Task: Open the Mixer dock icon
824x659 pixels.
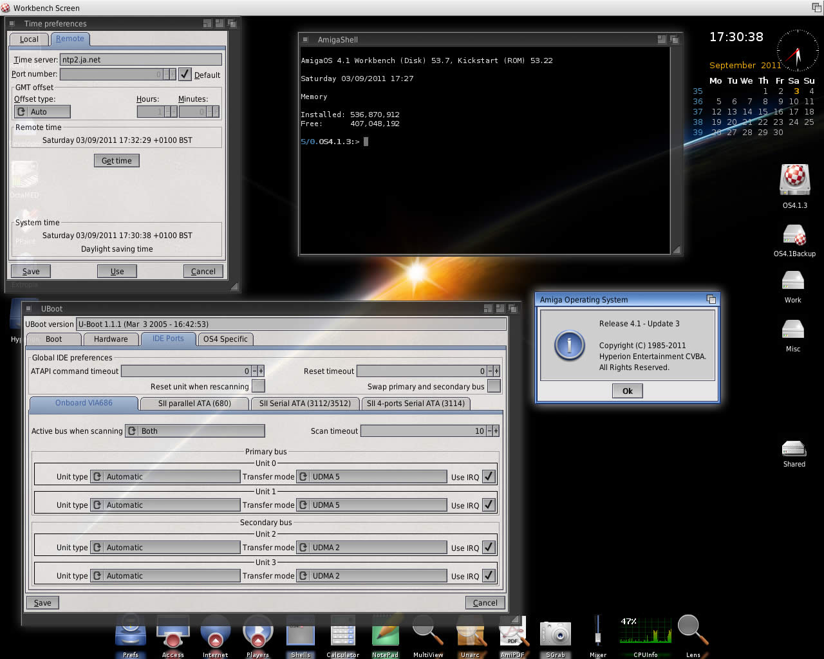Action: tap(598, 631)
